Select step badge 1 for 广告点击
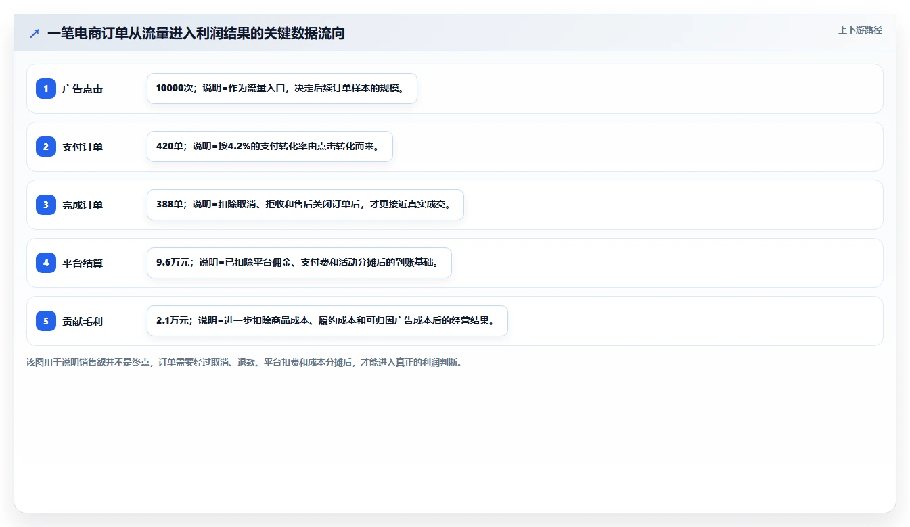The width and height of the screenshot is (910, 527). (x=46, y=89)
